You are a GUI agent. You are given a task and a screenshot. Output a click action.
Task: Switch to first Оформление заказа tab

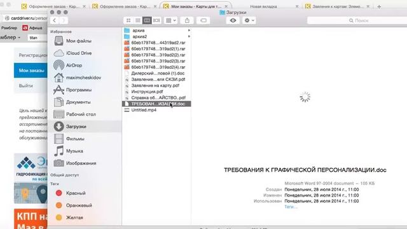tap(53, 6)
